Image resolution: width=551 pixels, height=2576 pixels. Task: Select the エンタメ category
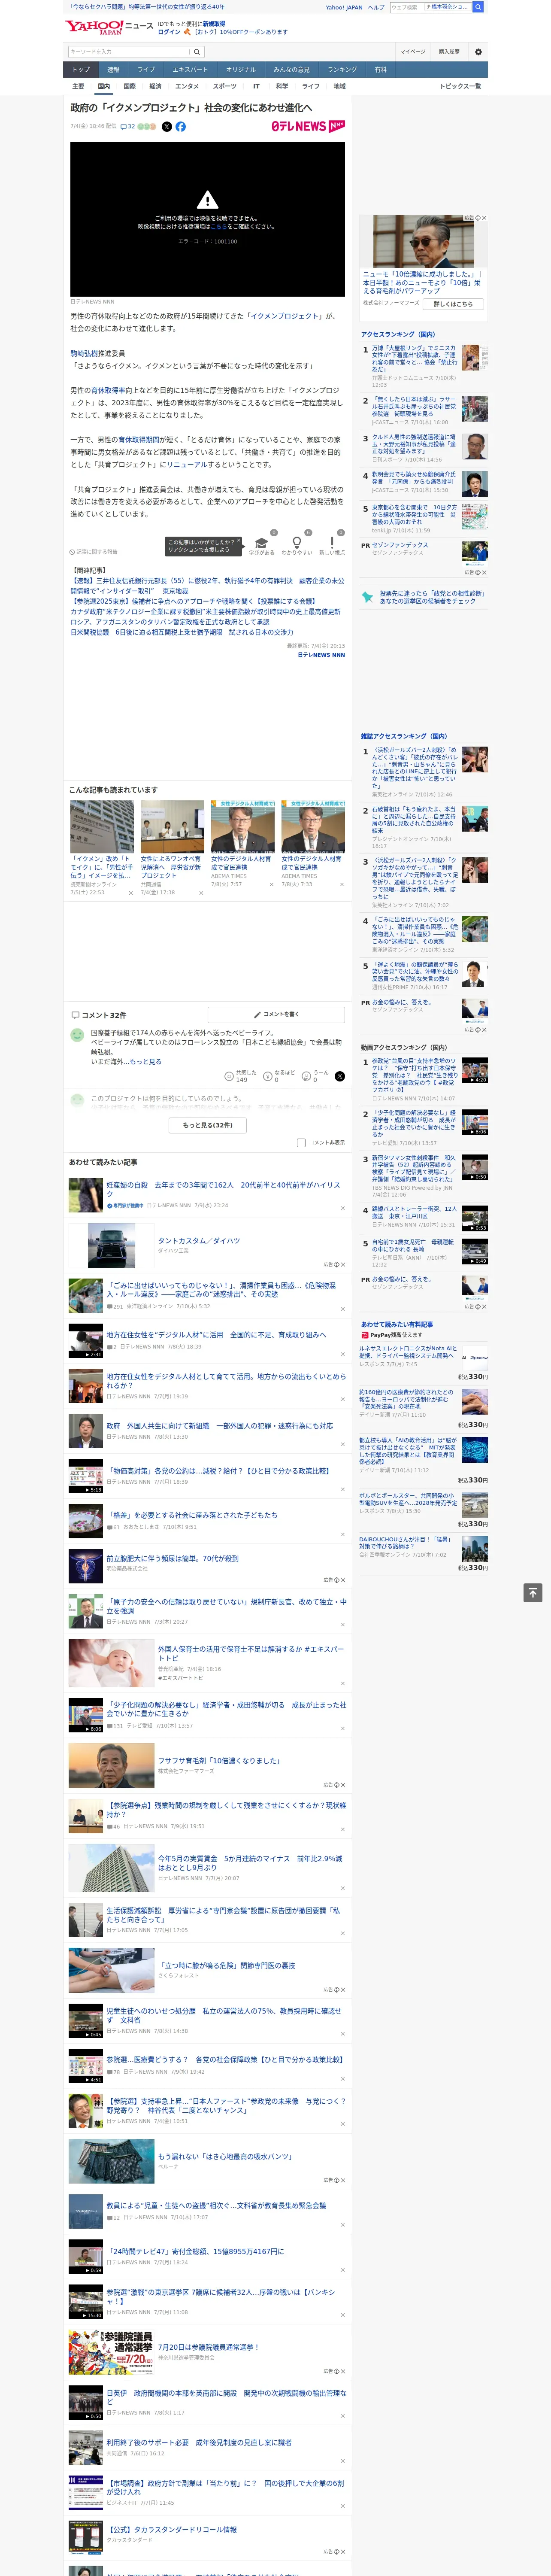(x=187, y=86)
